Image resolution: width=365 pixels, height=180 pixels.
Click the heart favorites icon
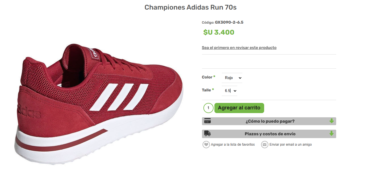pos(206,145)
